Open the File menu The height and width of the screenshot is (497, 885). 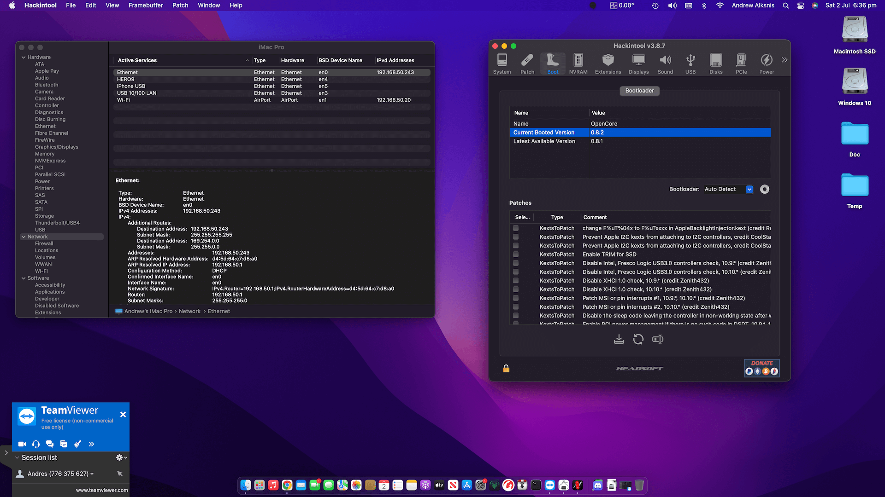pos(71,6)
